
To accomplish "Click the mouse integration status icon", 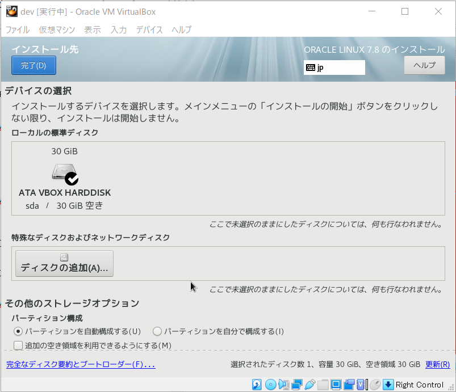I will (x=375, y=385).
